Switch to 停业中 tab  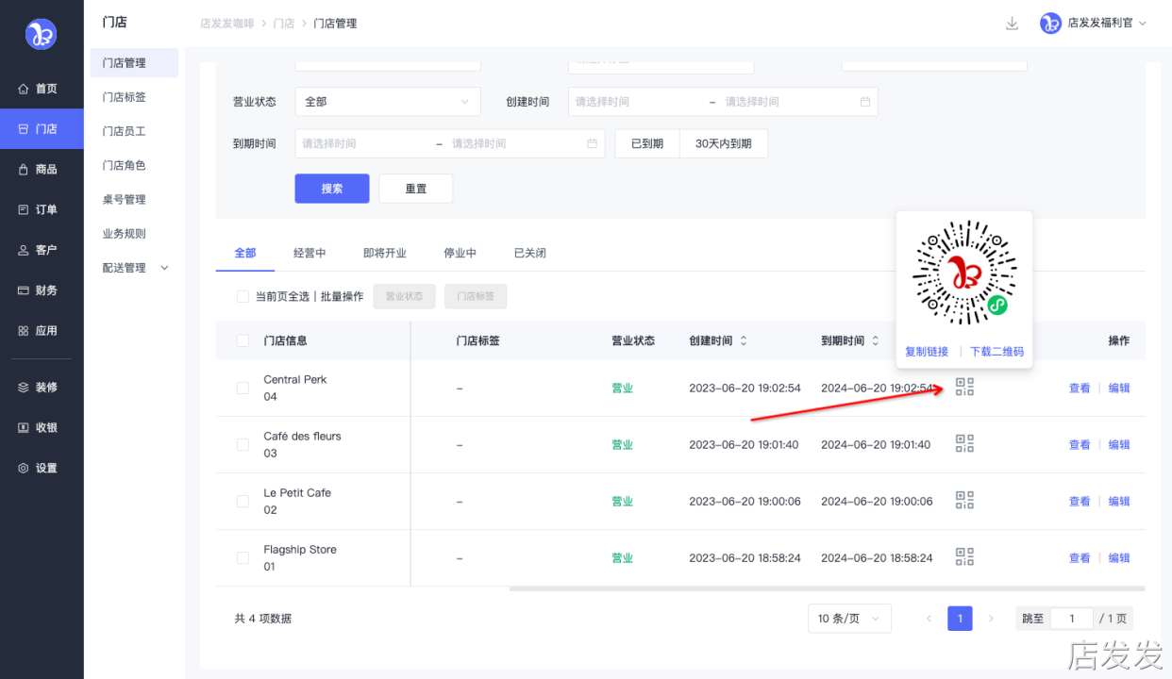point(460,253)
